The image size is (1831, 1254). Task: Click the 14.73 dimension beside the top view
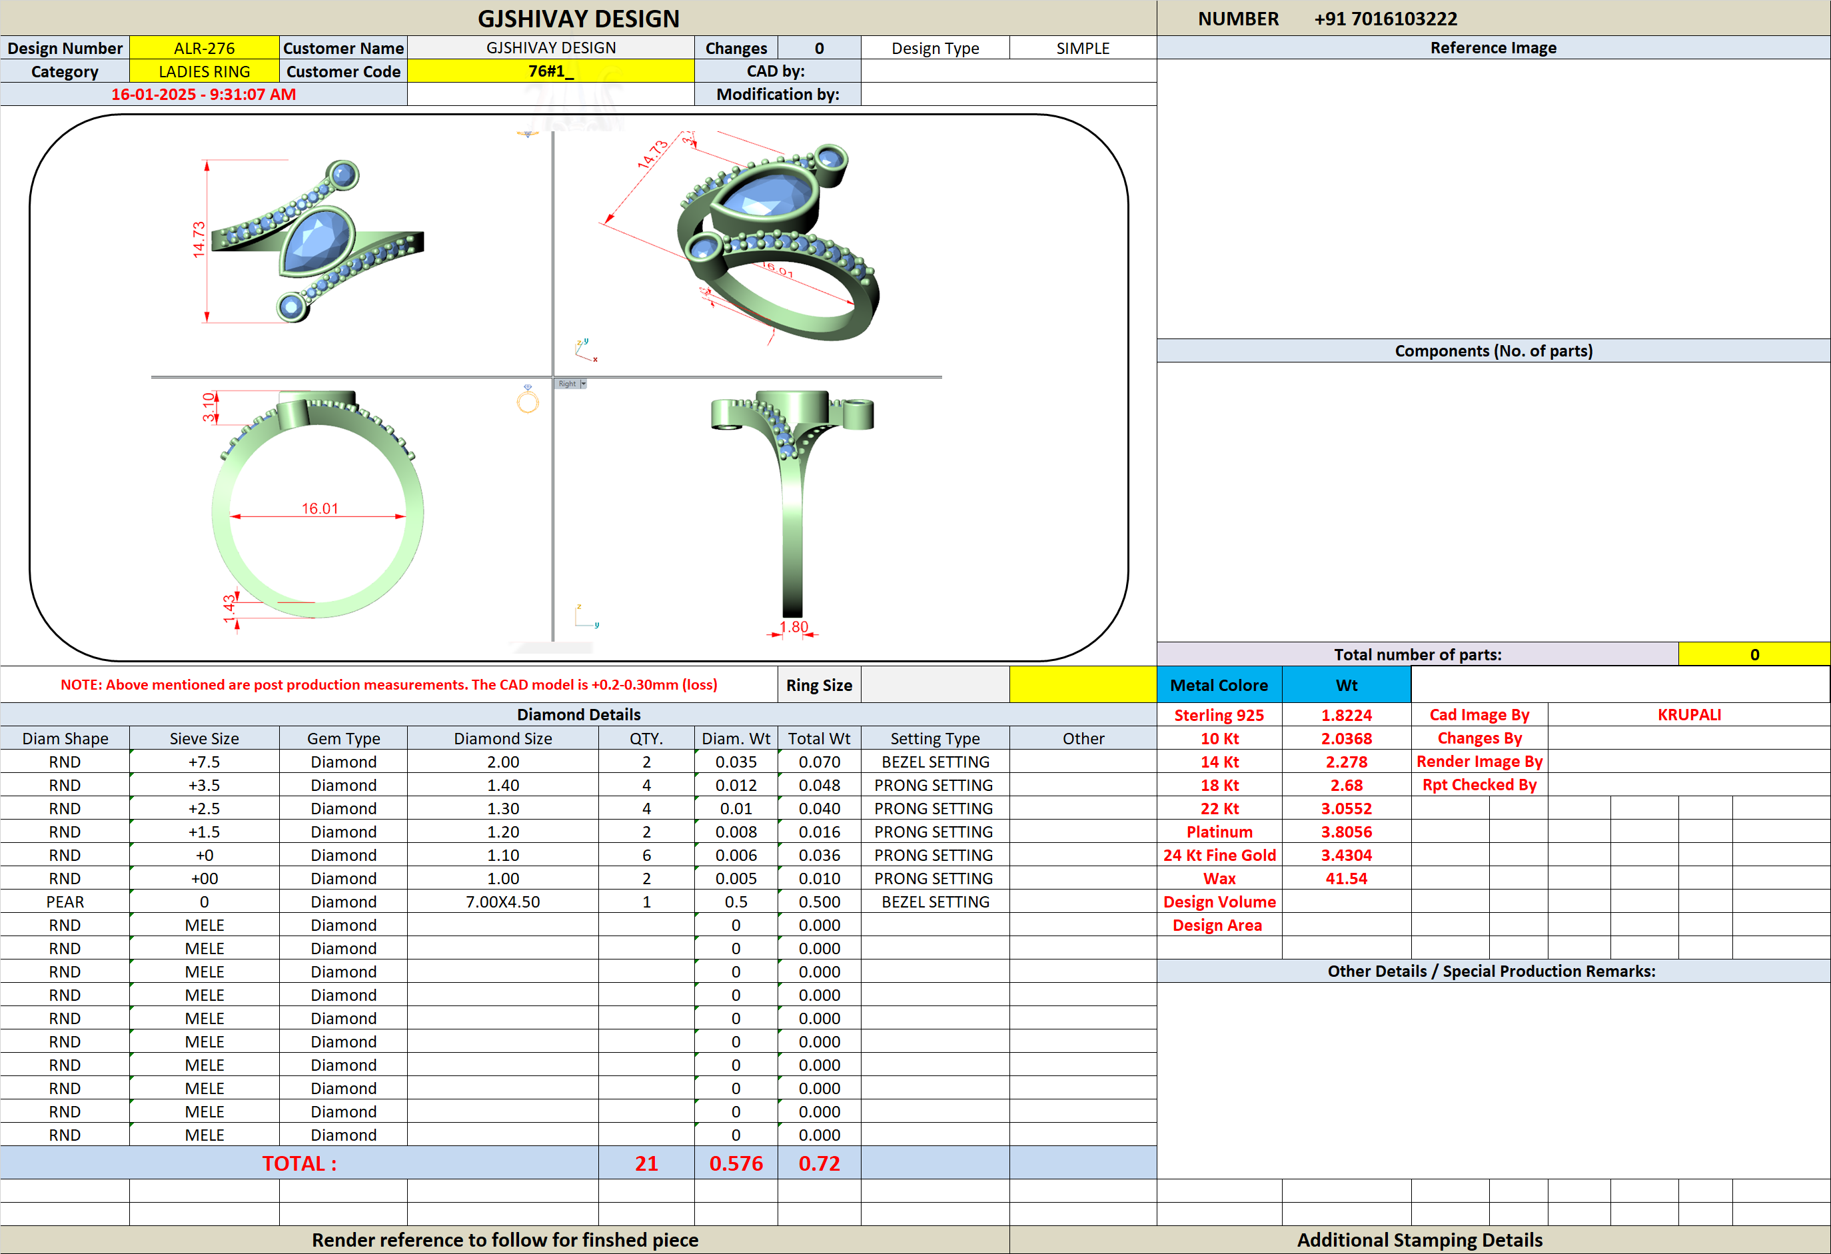point(199,239)
